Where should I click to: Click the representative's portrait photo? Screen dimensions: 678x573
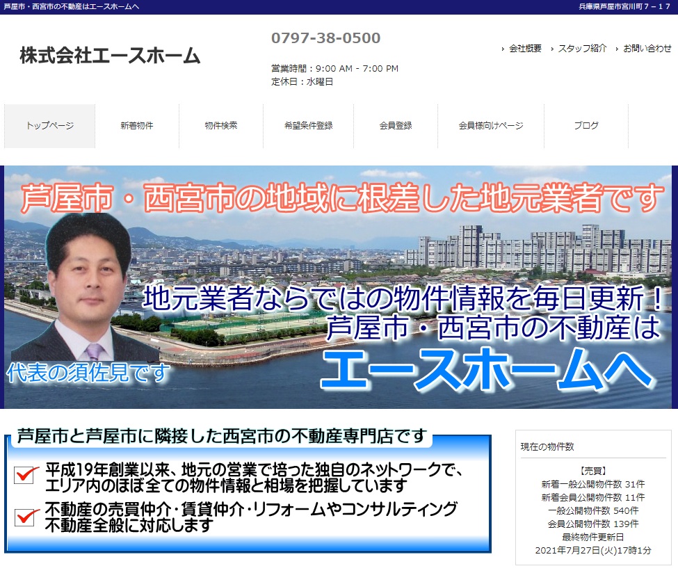[88, 288]
